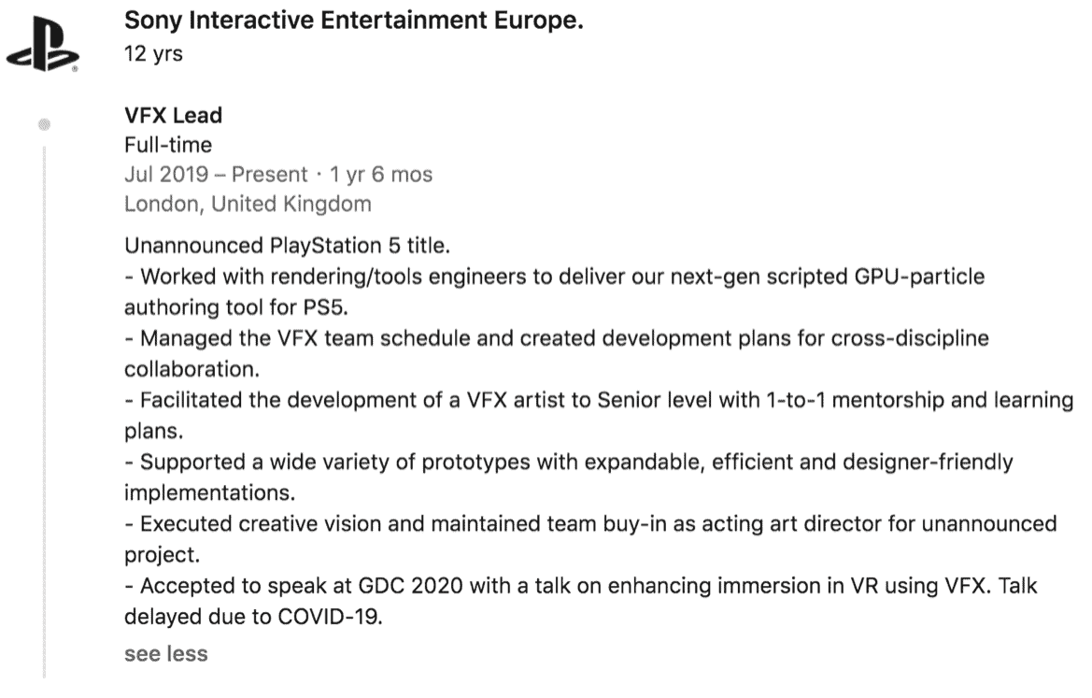The width and height of the screenshot is (1092, 698).
Task: Click the timeline bullet beside VFX Lead
Action: pyautogui.click(x=45, y=124)
